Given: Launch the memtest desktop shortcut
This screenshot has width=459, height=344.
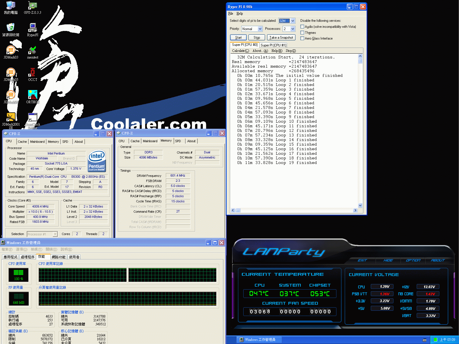Looking at the screenshot, I should tap(32, 52).
